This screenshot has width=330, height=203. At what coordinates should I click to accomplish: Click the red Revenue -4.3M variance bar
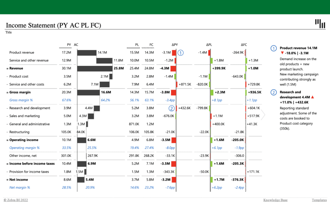click(173, 68)
